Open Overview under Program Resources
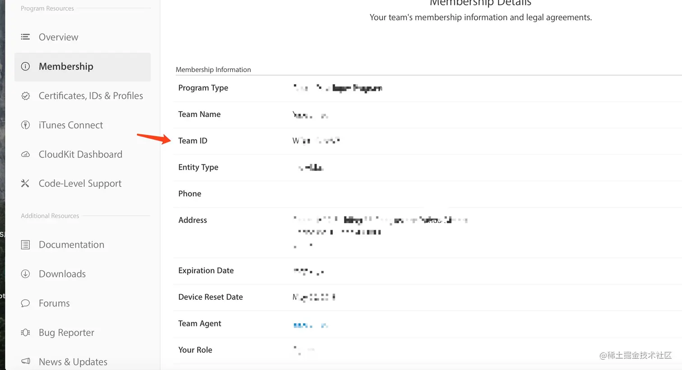This screenshot has height=370, width=682. point(59,37)
